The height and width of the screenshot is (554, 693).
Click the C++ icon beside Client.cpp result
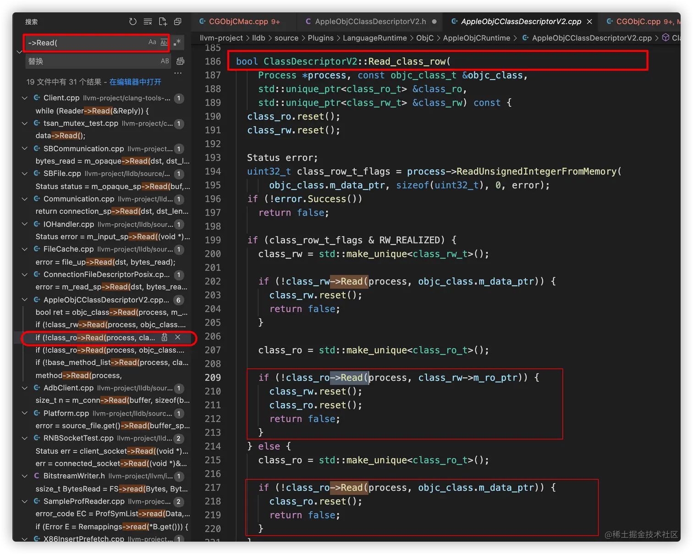[37, 98]
